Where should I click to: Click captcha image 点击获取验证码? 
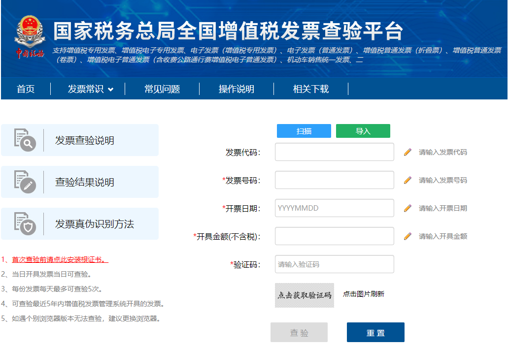click(304, 295)
